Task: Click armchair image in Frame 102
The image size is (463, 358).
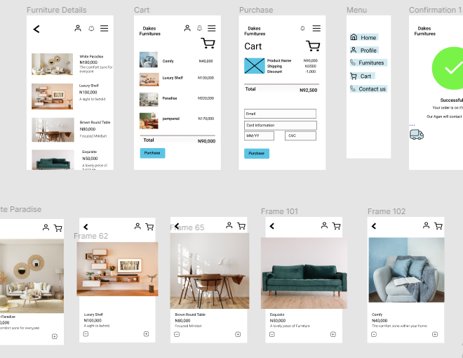Action: (406, 270)
